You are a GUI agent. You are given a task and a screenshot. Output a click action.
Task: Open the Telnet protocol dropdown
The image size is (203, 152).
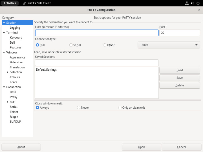169,45
